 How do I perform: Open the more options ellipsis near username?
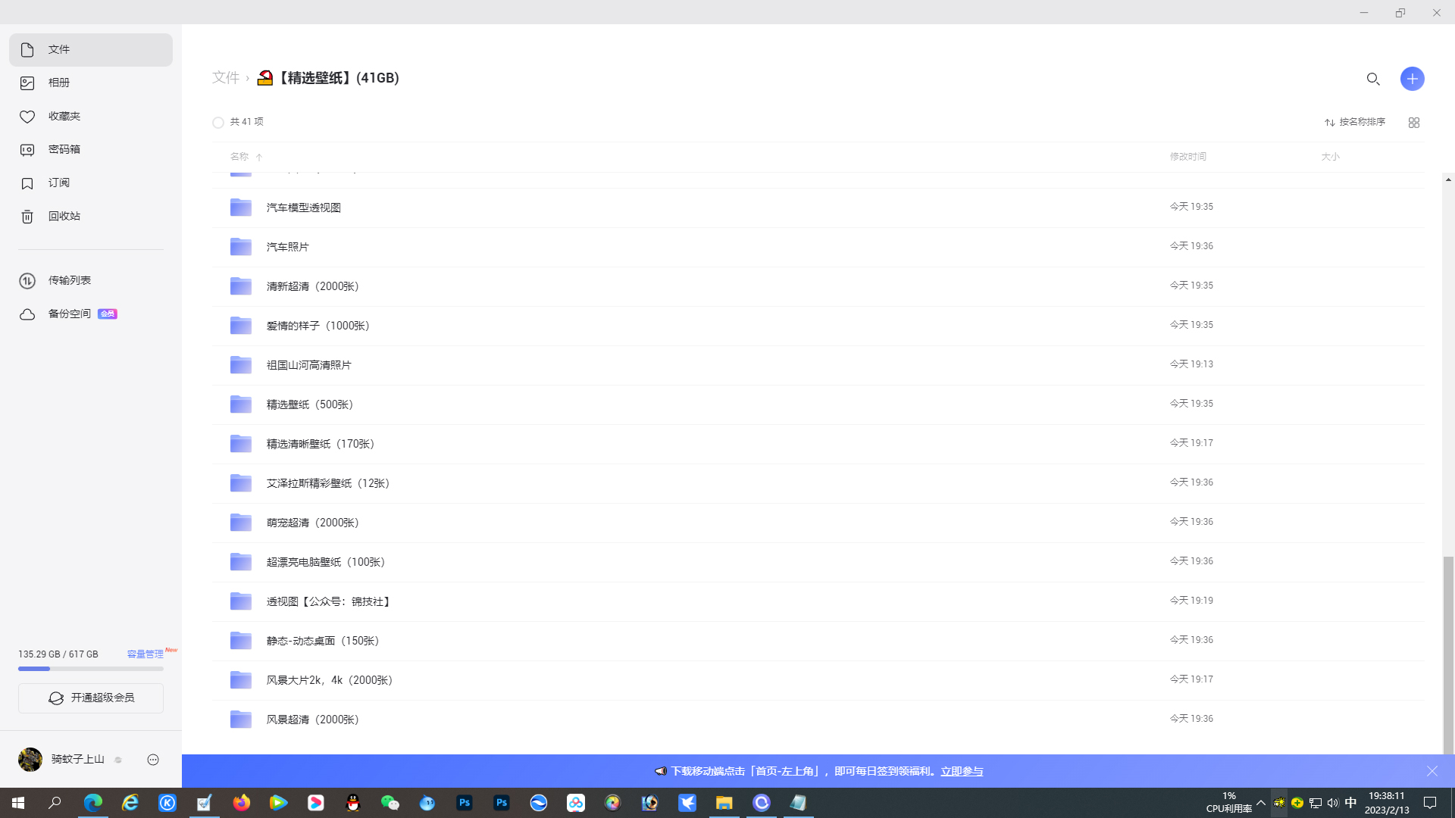[x=153, y=760]
